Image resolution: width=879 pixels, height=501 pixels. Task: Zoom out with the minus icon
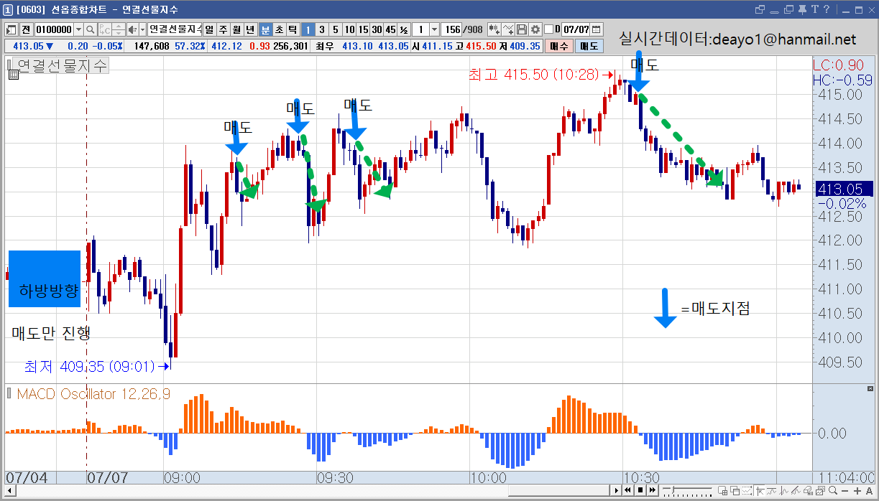[x=845, y=490]
